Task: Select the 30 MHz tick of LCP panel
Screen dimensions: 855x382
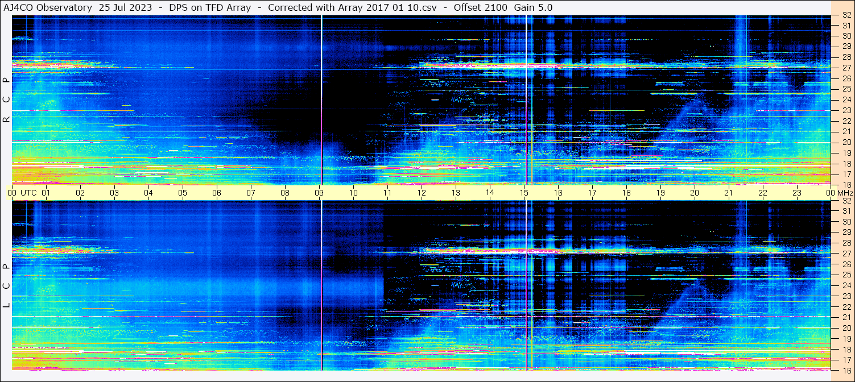Action: click(x=846, y=222)
